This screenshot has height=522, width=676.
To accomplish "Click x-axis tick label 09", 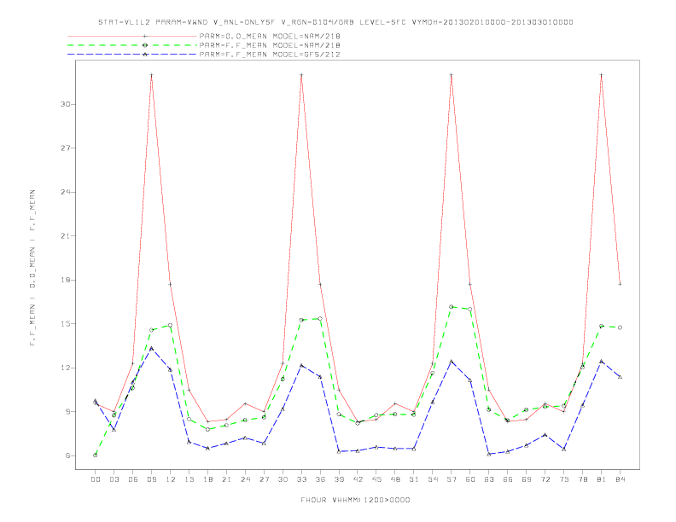I will [151, 479].
